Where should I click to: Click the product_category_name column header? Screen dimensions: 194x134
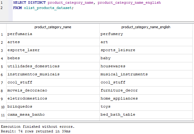pyautogui.click(x=53, y=27)
